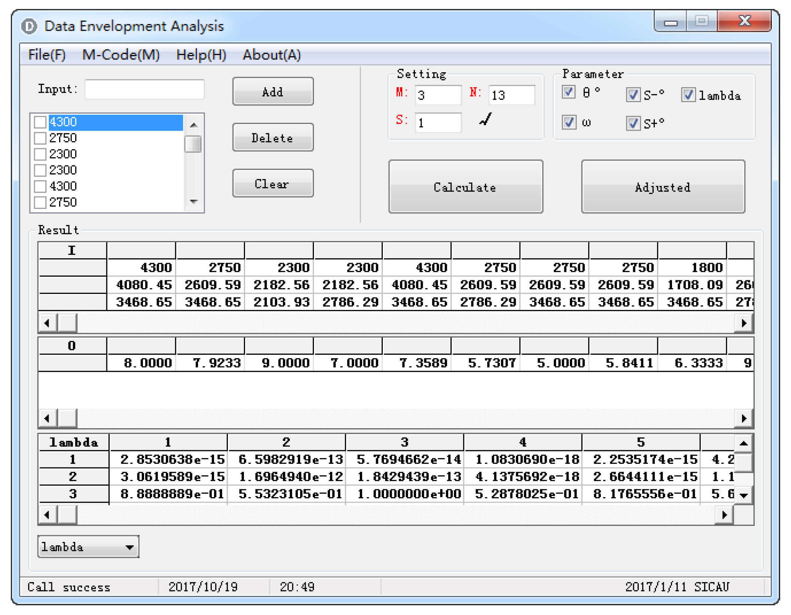Check the first 4300 list item checkbox
The image size is (791, 615).
40,122
